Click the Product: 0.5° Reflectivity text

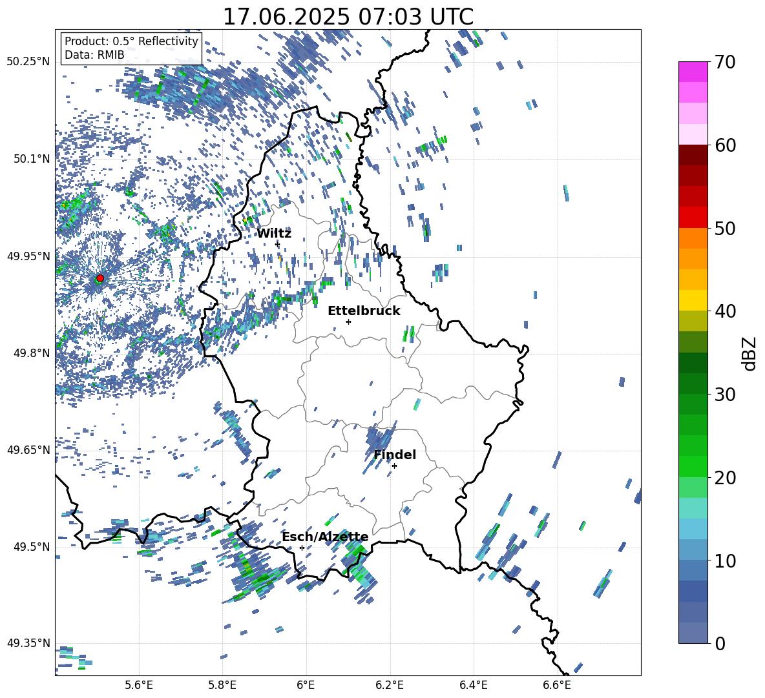pyautogui.click(x=131, y=41)
